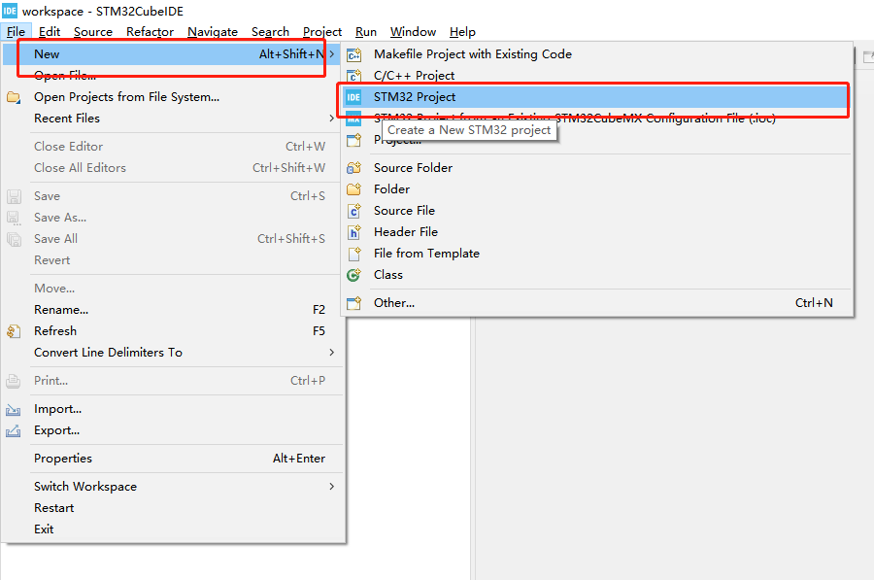
Task: Expand the Switch Workspace submenu arrow
Action: [x=332, y=487]
